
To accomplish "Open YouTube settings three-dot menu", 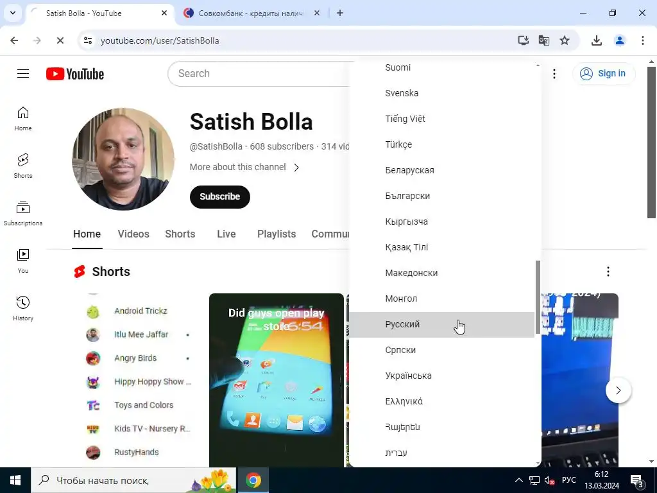I will coord(554,74).
